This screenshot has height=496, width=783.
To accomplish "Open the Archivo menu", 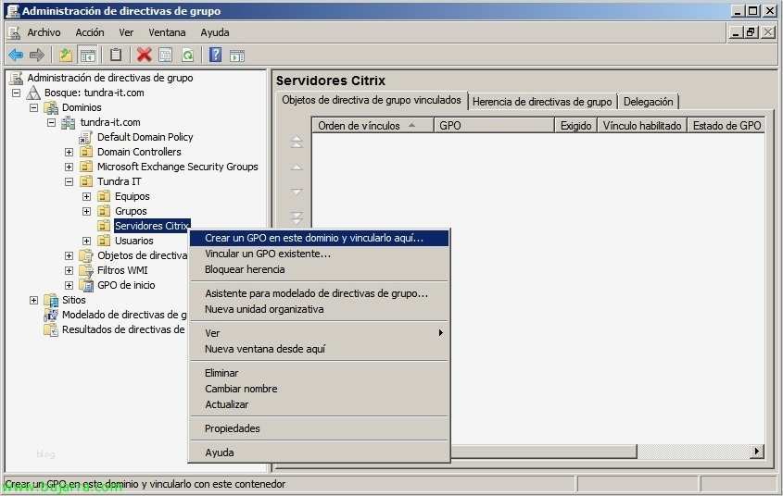I will click(x=44, y=32).
